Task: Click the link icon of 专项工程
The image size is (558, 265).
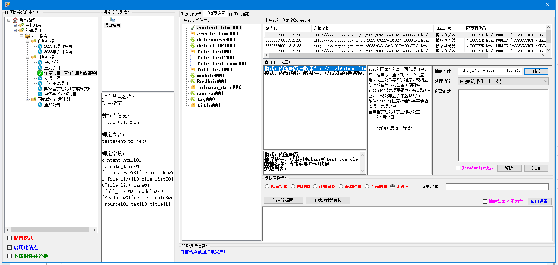Action: tap(40, 78)
